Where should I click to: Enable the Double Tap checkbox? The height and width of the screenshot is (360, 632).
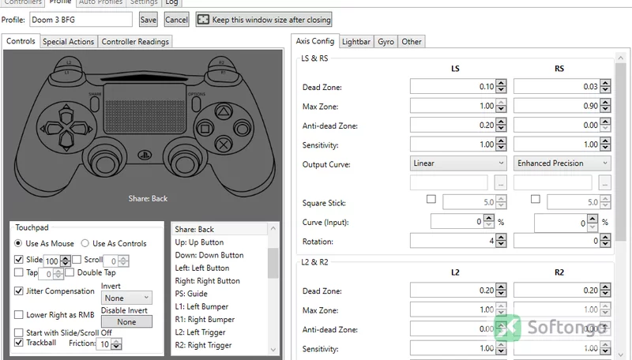tap(70, 272)
